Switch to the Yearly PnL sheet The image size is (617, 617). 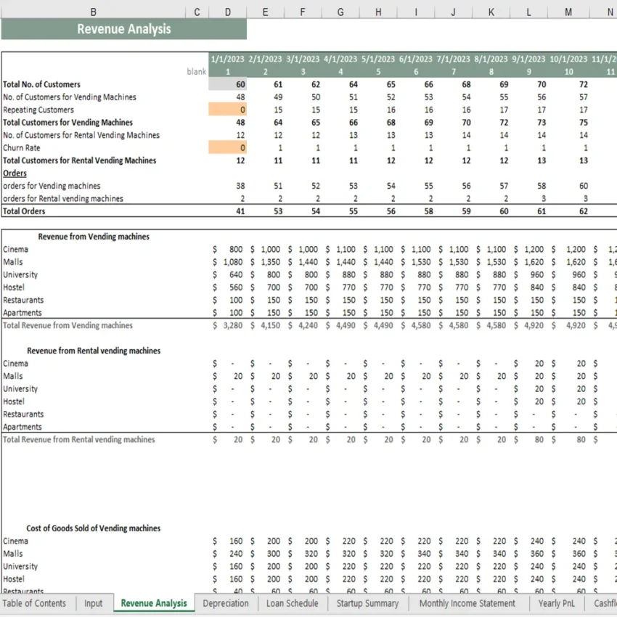[556, 603]
